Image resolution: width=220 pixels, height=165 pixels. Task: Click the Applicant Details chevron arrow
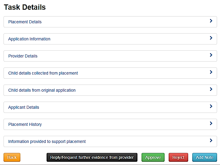pos(211,106)
